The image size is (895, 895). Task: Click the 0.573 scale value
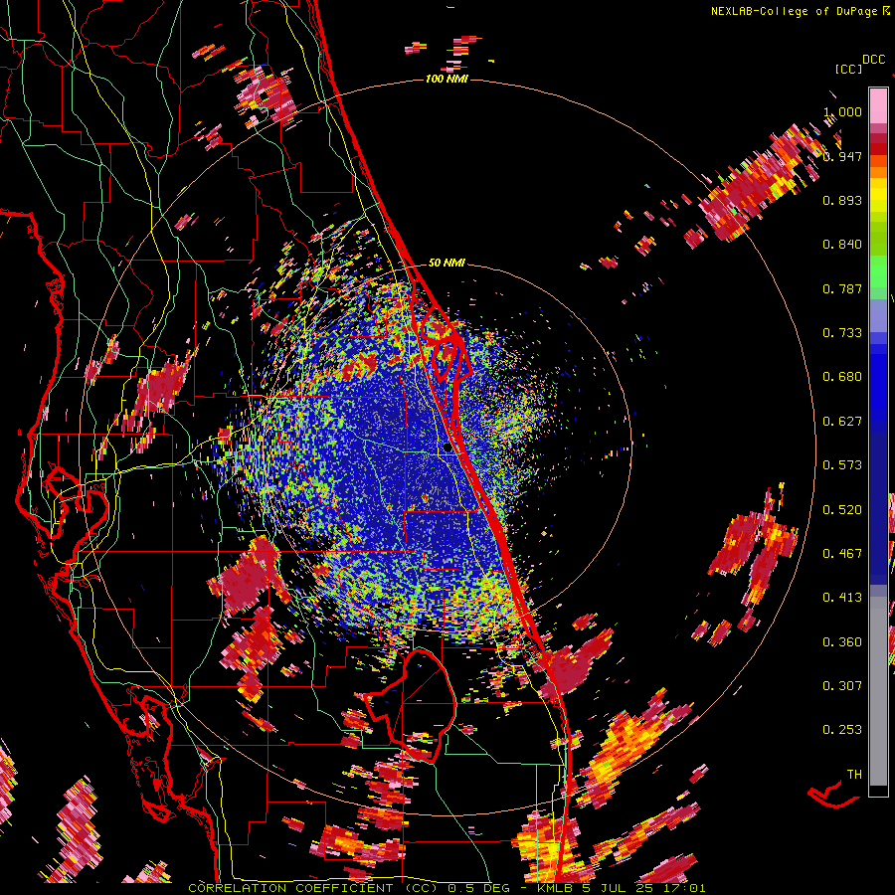[842, 465]
